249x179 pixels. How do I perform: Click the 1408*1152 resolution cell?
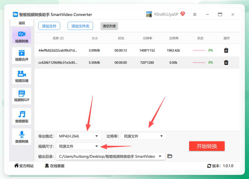147,50
